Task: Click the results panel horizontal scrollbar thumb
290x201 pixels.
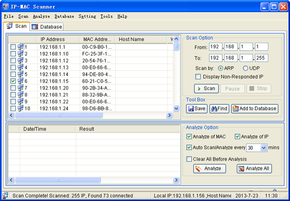Action: coord(58,180)
